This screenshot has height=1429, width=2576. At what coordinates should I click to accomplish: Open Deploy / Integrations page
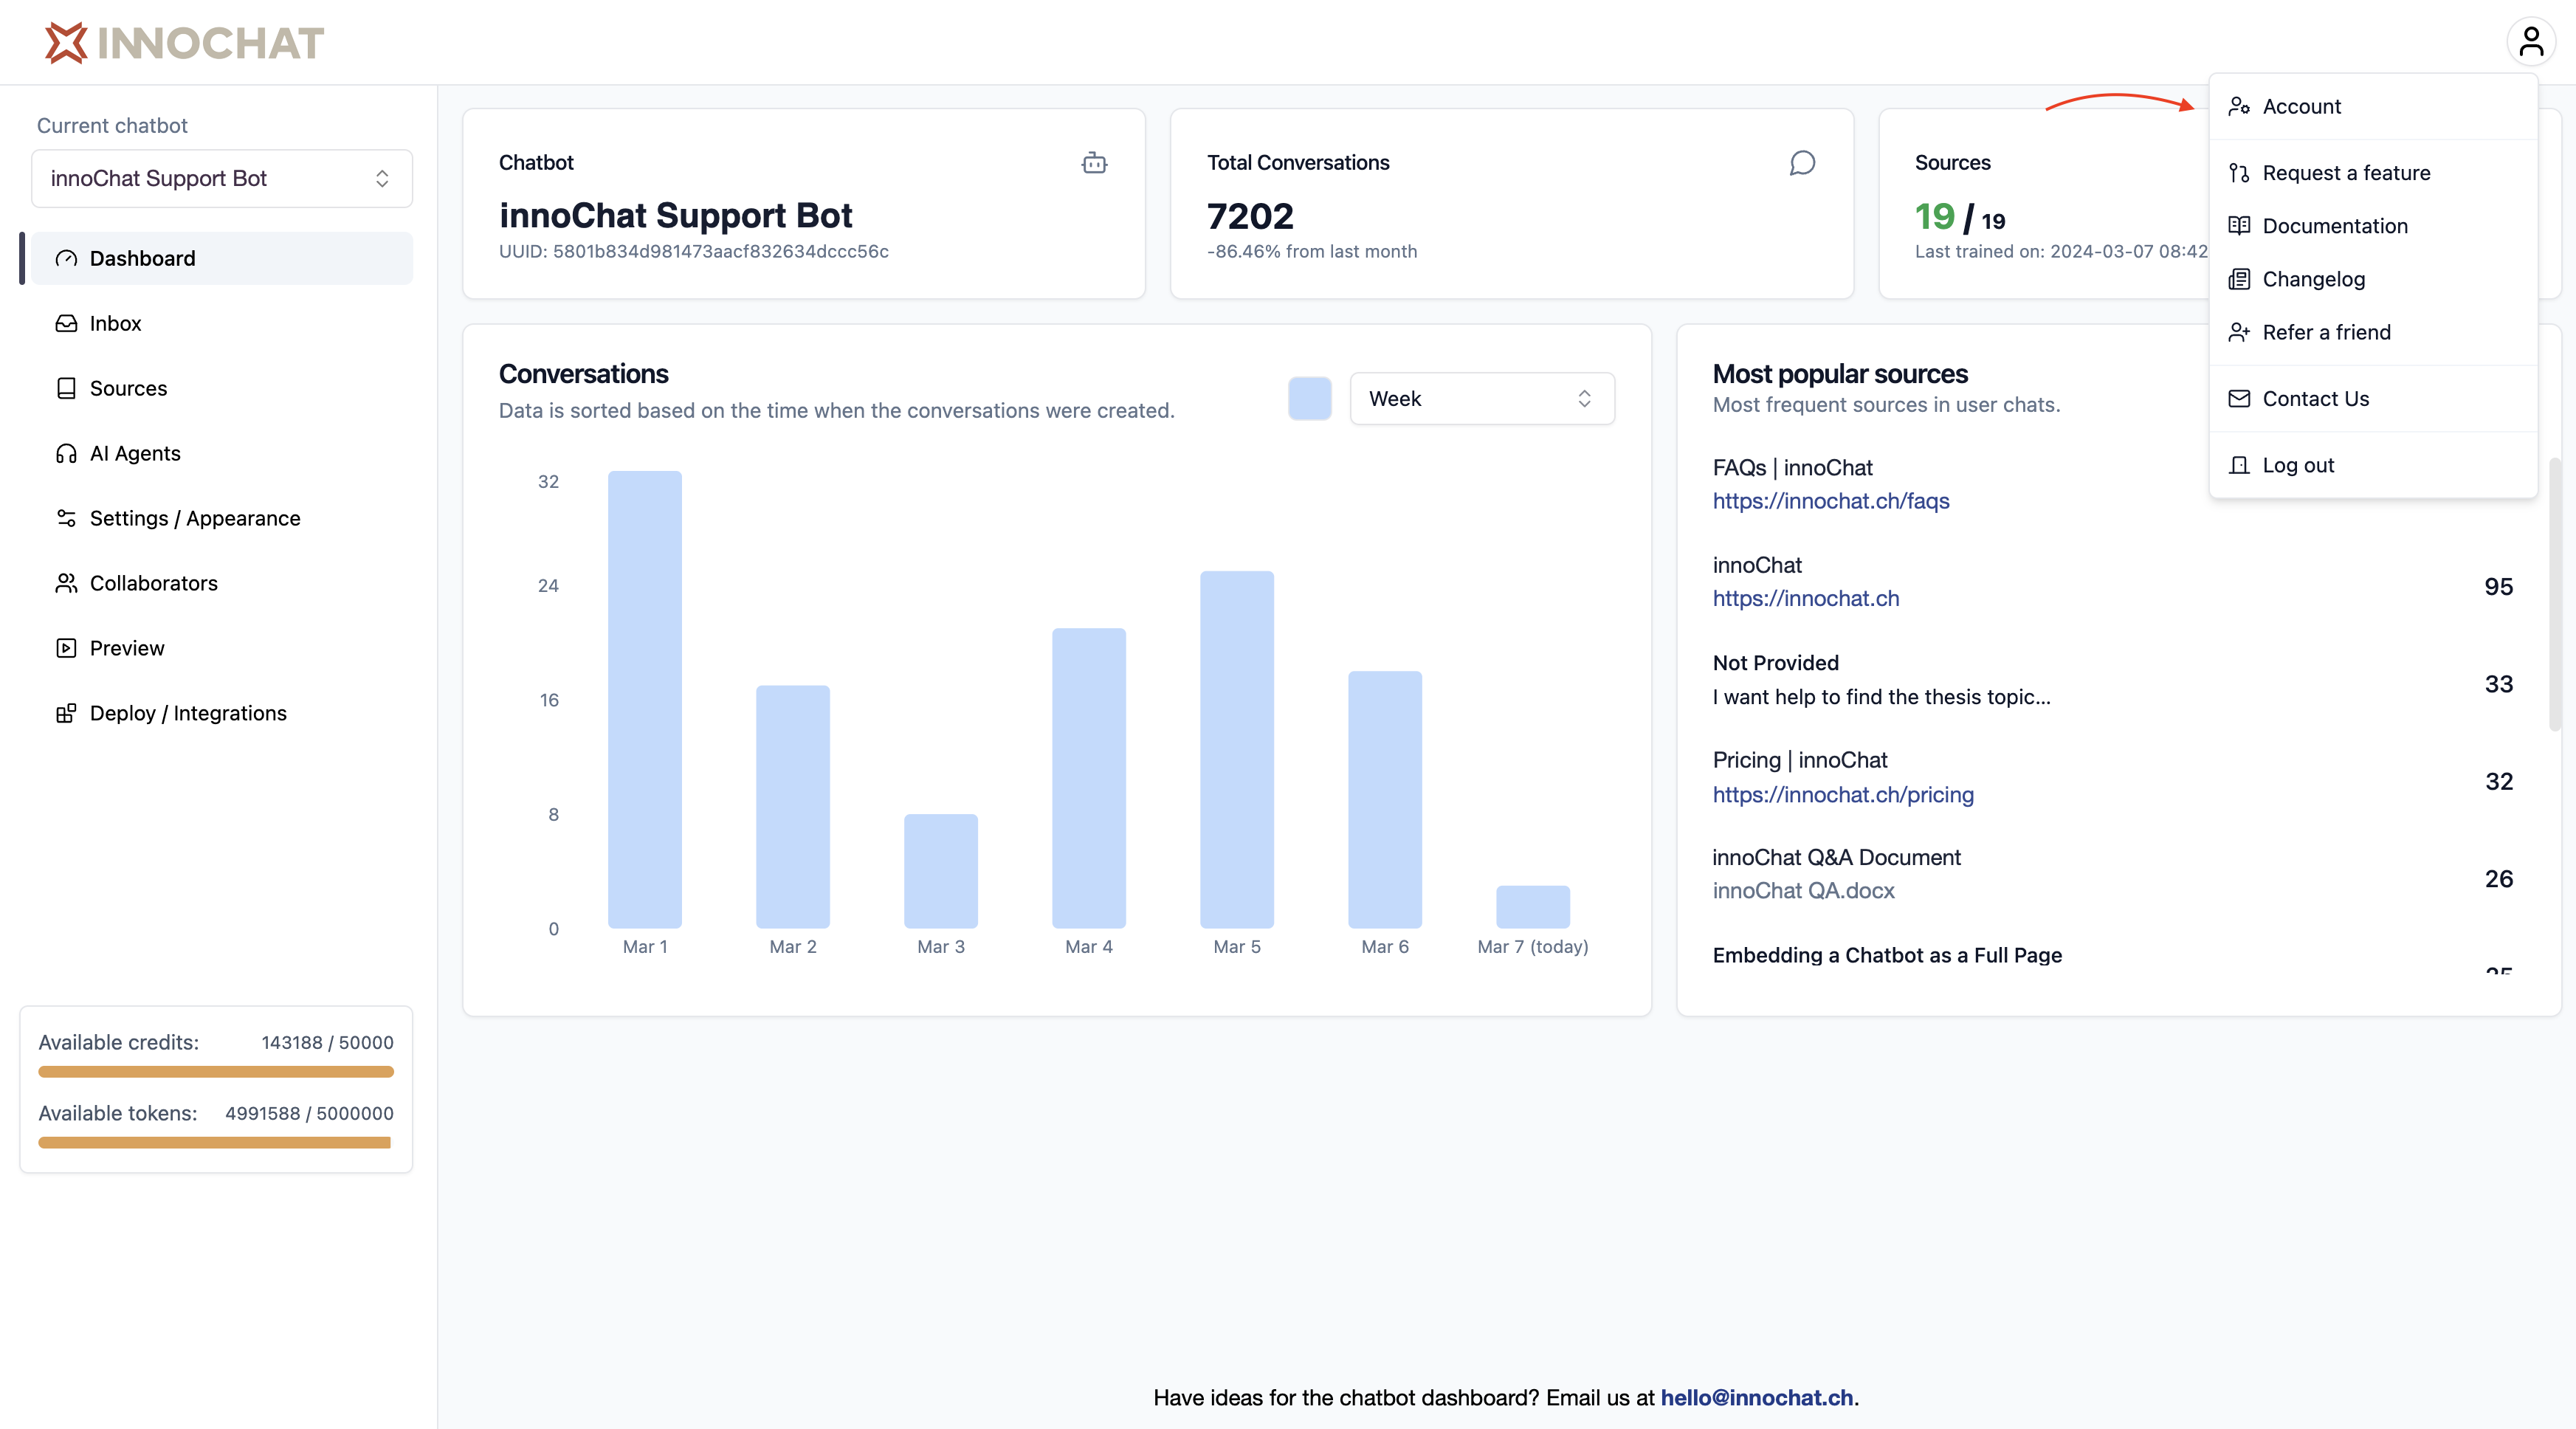[x=188, y=713]
